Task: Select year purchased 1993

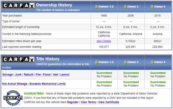Action: point(104,15)
